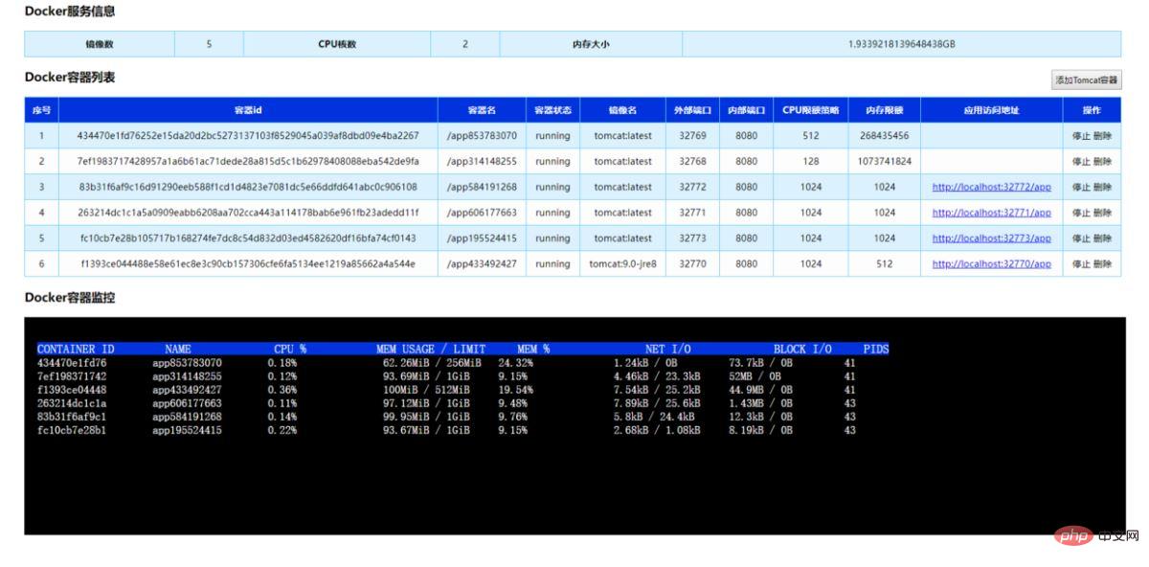Image resolution: width=1149 pixels, height=567 pixels.
Task: Click external port 32773 cell
Action: [x=692, y=238]
